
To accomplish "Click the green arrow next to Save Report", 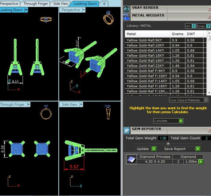I will (x=198, y=149).
